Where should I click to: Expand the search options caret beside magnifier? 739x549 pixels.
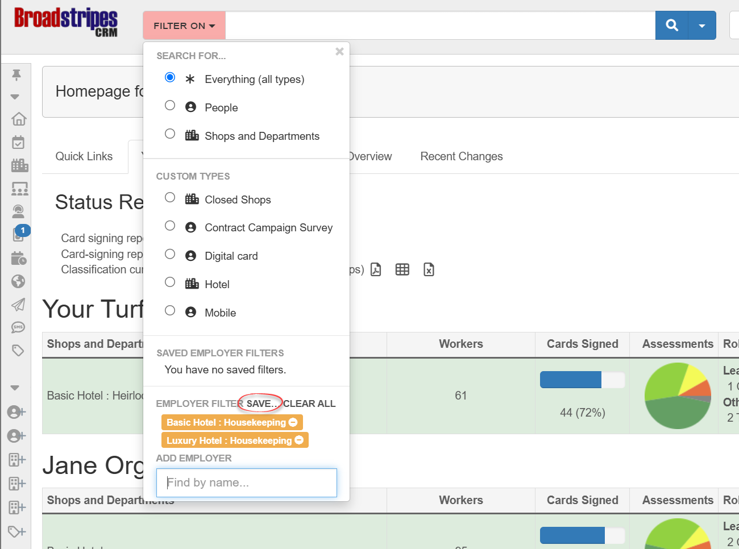702,26
